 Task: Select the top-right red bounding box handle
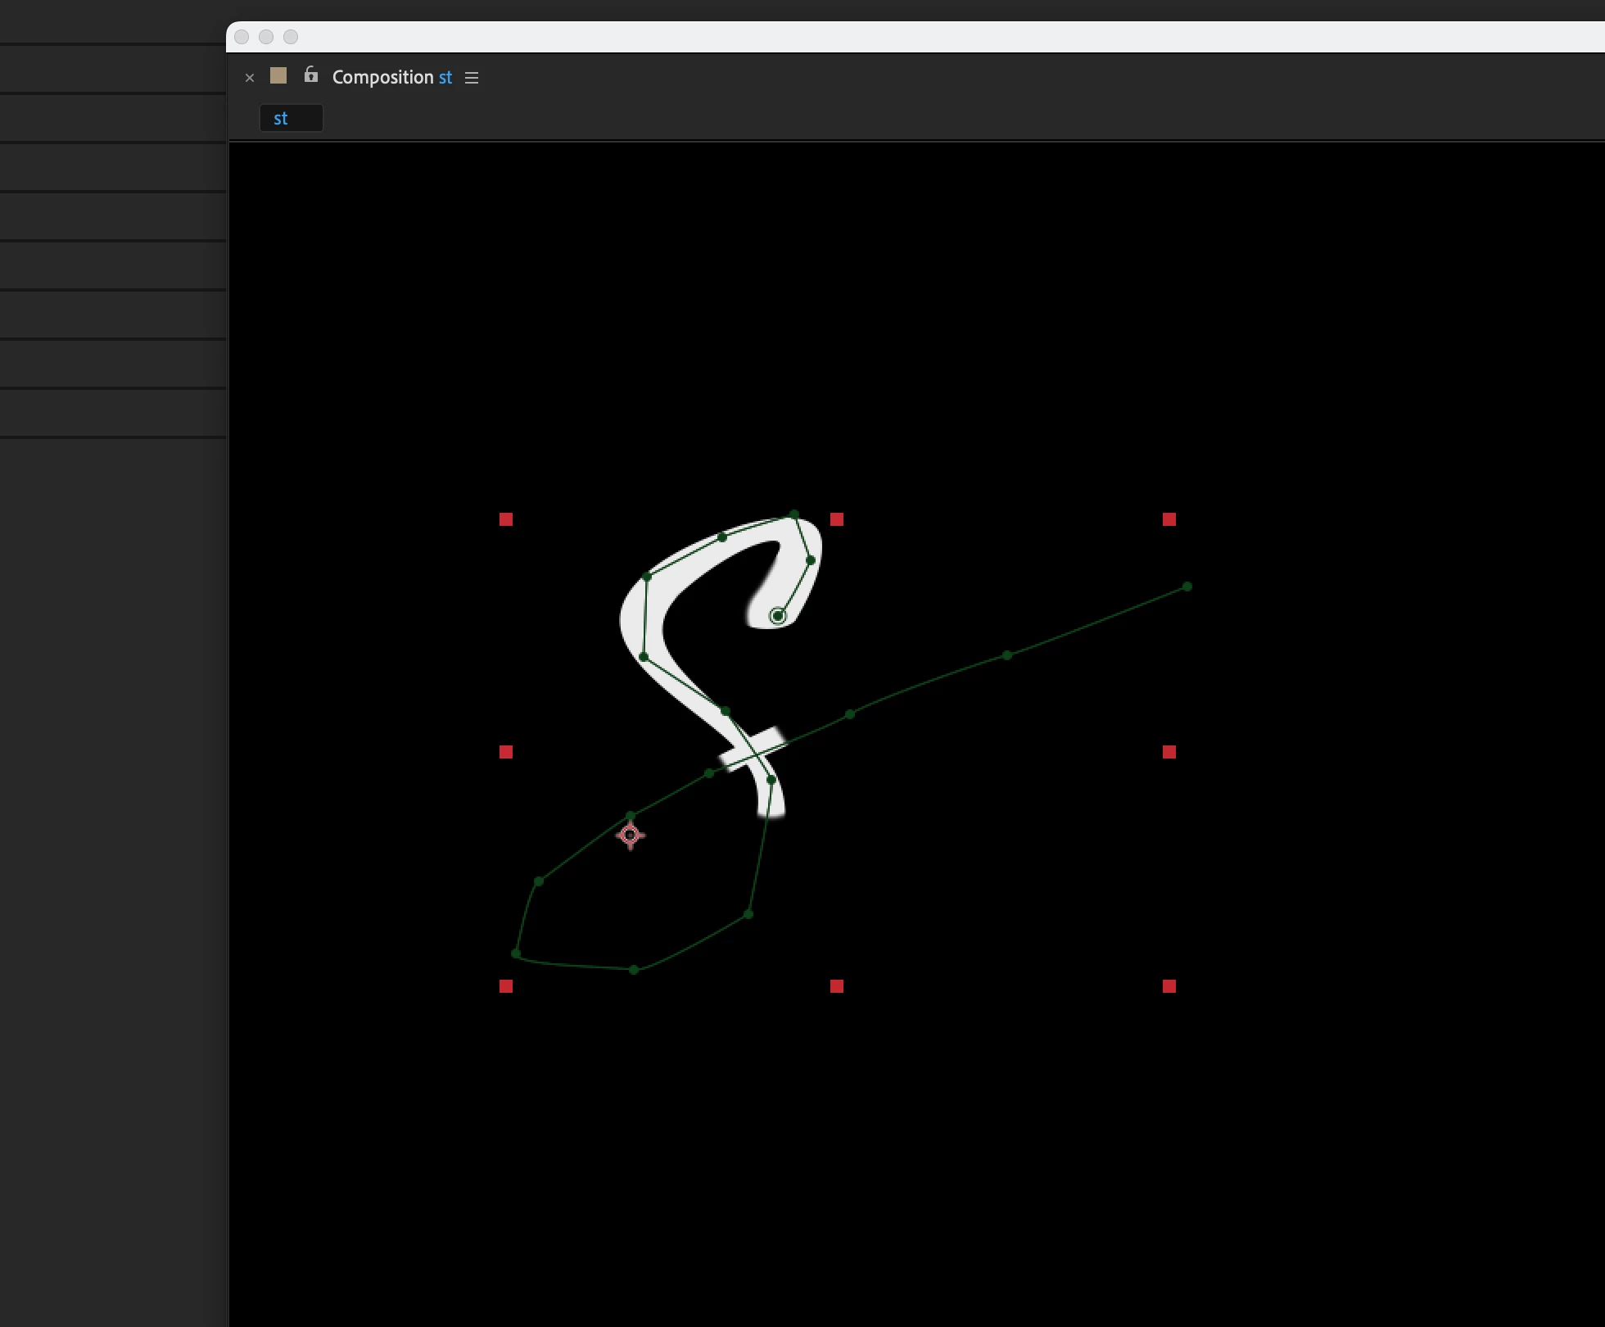click(x=1169, y=519)
